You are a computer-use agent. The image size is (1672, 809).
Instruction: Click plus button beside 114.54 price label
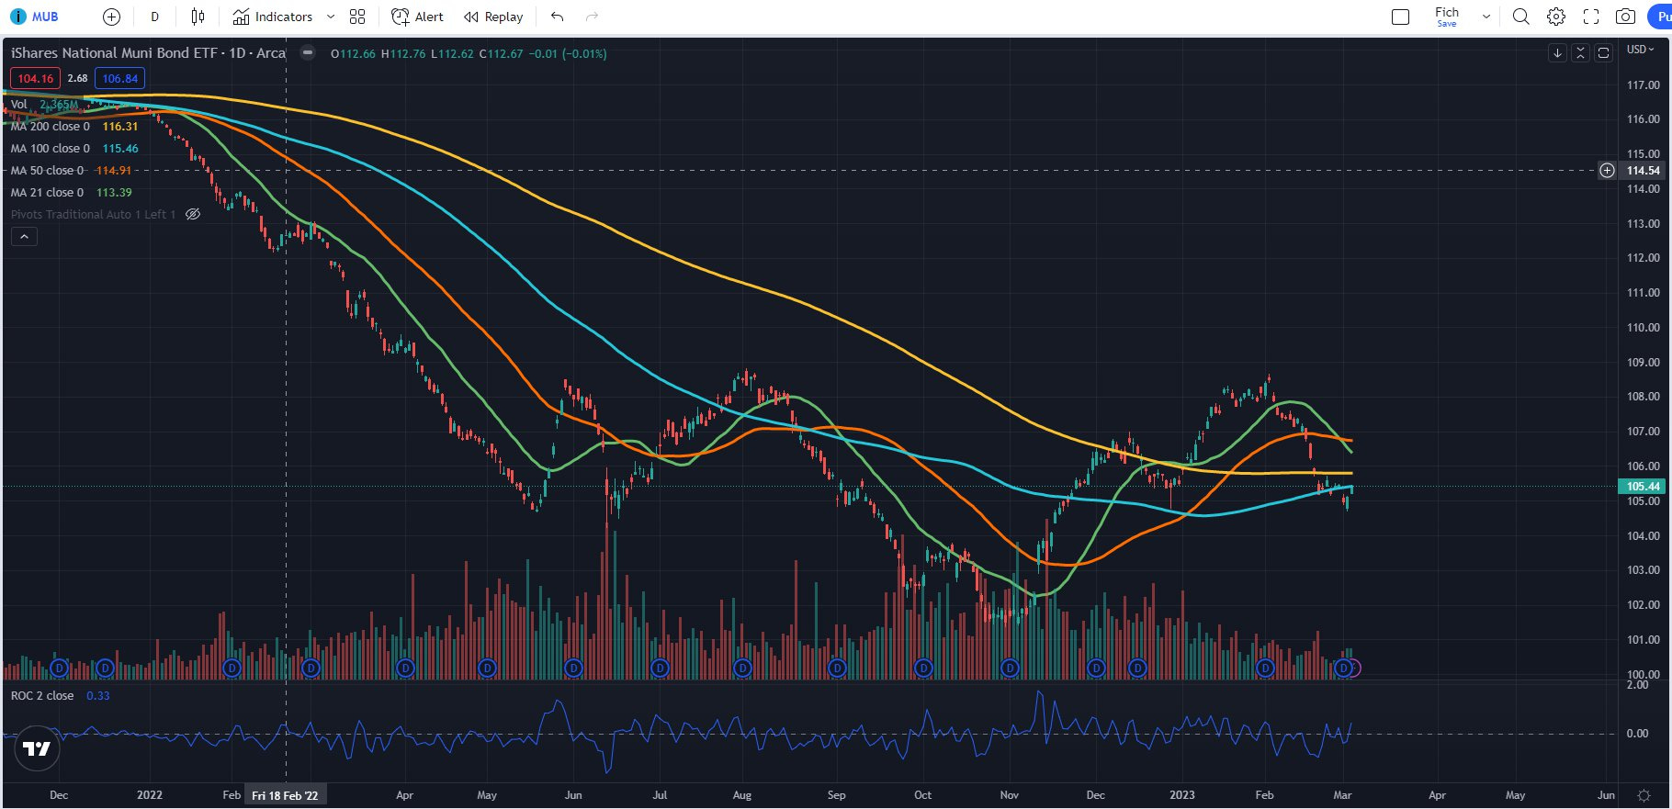pos(1607,171)
